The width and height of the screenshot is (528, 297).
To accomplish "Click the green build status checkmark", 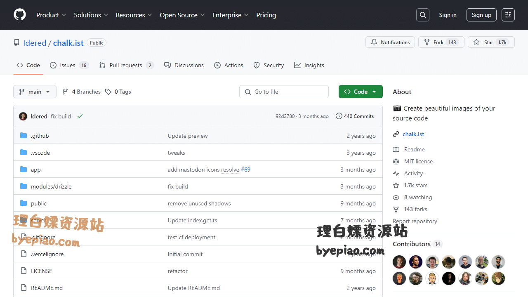I will tap(80, 116).
